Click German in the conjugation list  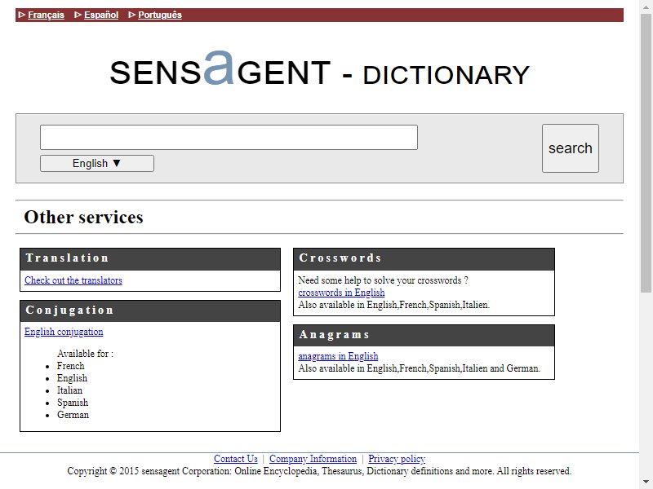tap(73, 415)
